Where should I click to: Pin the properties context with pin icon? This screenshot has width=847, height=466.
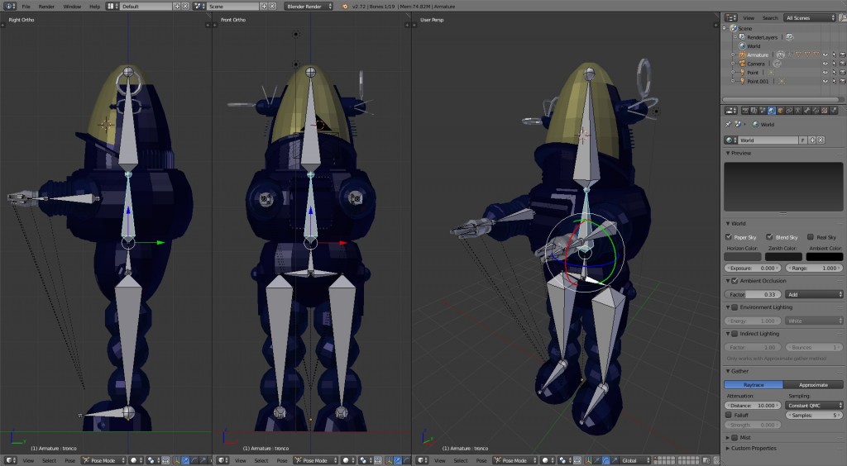coord(729,124)
